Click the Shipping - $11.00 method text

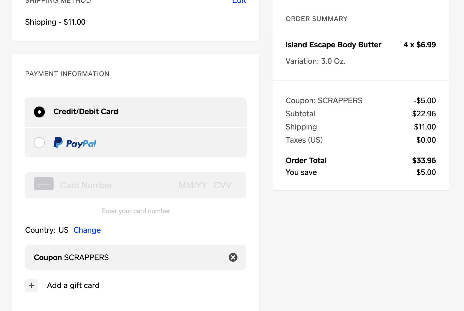[55, 22]
